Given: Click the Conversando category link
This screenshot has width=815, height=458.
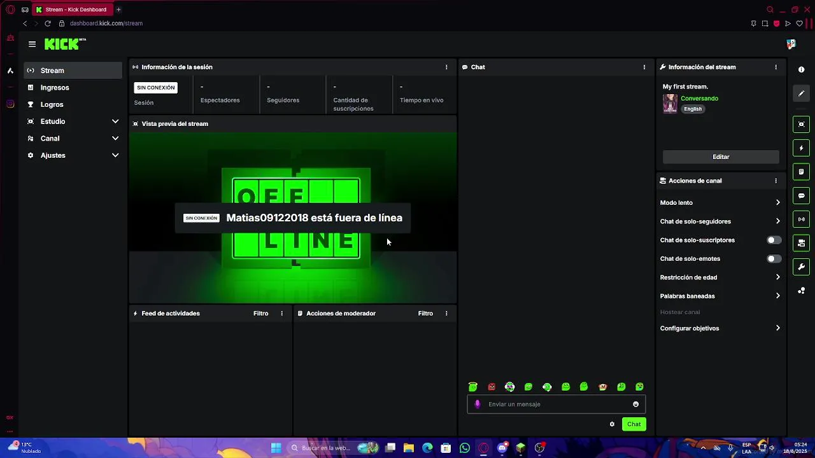Looking at the screenshot, I should pyautogui.click(x=699, y=99).
